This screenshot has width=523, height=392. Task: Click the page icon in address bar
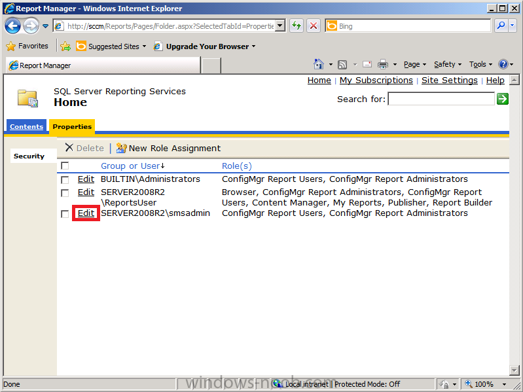[59, 26]
